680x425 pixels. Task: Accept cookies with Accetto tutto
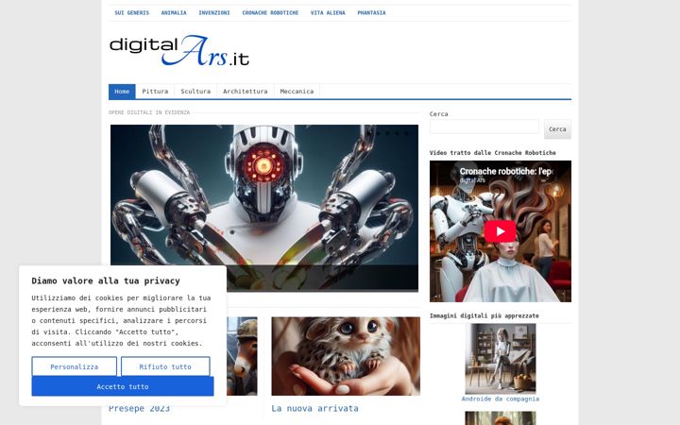(x=123, y=386)
